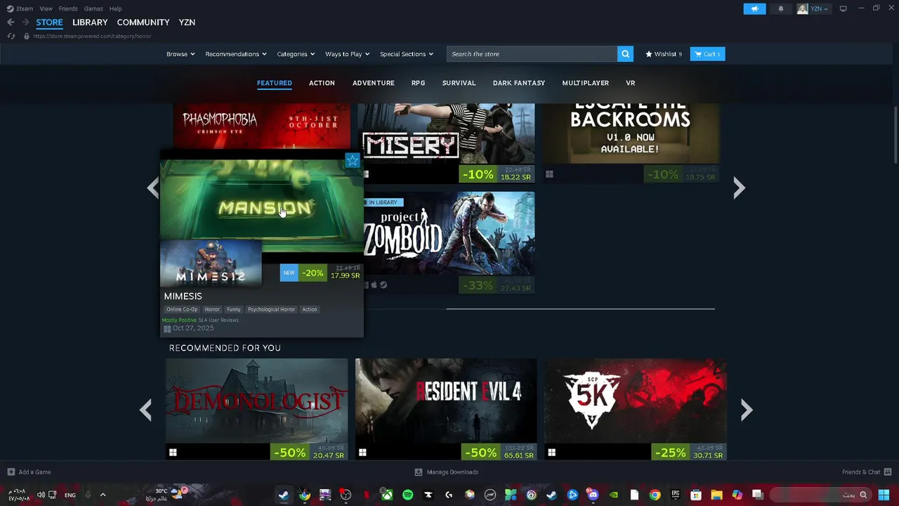
Task: Open the Steam menu
Action: point(20,8)
